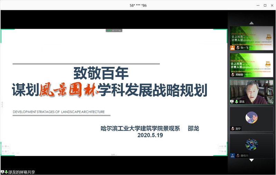The height and width of the screenshot is (175, 276).
Task: Click the red calligraphy '風景園林' on the slide
Action: coord(68,90)
